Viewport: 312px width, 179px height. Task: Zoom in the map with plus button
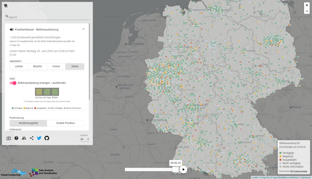307,5
